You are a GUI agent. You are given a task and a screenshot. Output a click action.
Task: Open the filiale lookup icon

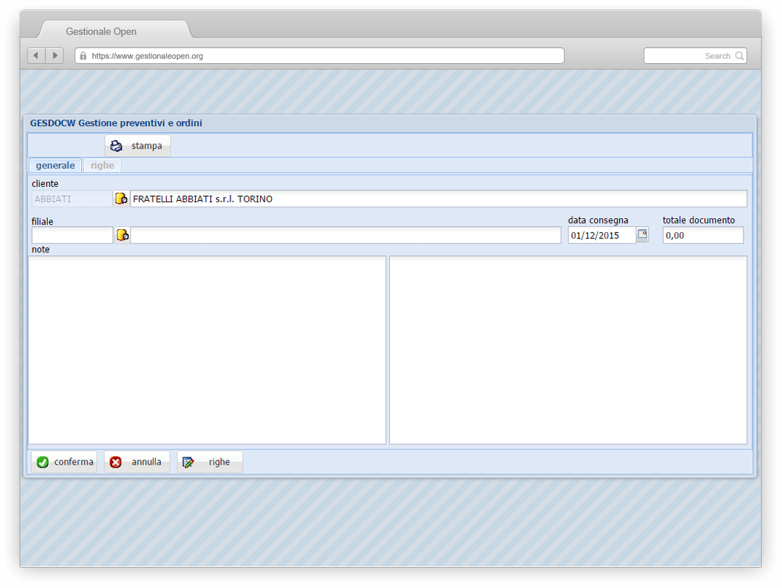point(122,235)
